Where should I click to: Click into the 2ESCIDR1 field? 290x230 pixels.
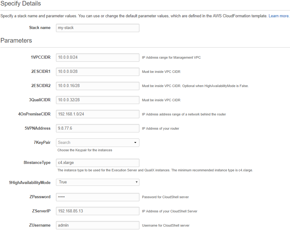tap(98, 72)
